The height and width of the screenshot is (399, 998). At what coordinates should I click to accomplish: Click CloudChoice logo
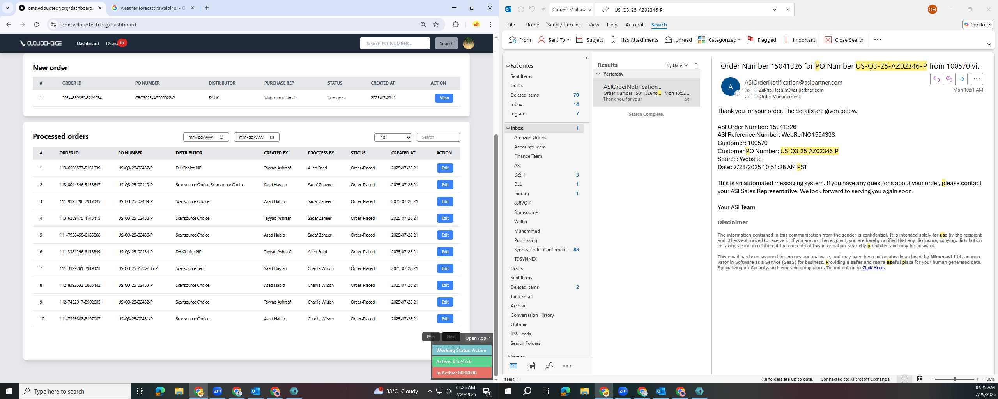[41, 43]
